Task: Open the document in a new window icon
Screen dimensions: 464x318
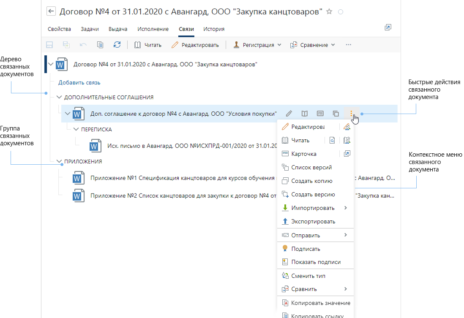Action: (388, 27)
